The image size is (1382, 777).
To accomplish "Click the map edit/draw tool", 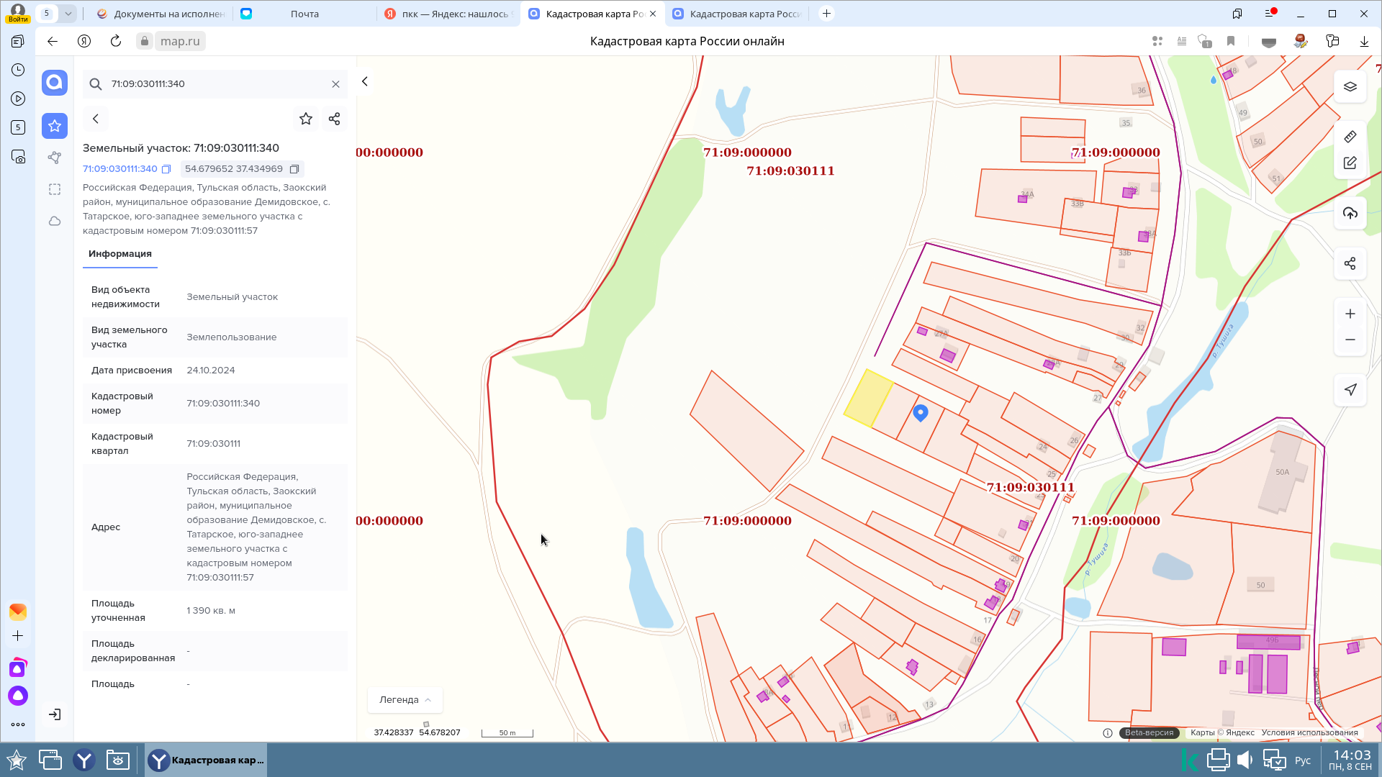I will tap(1350, 163).
